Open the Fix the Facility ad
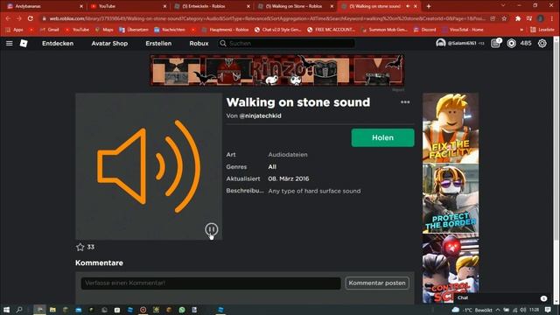This screenshot has height=315, width=560. pyautogui.click(x=451, y=128)
